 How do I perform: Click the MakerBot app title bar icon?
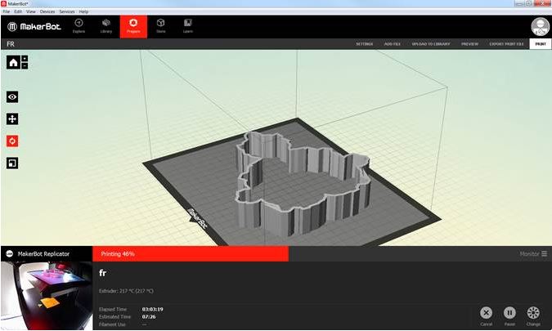pos(4,3)
